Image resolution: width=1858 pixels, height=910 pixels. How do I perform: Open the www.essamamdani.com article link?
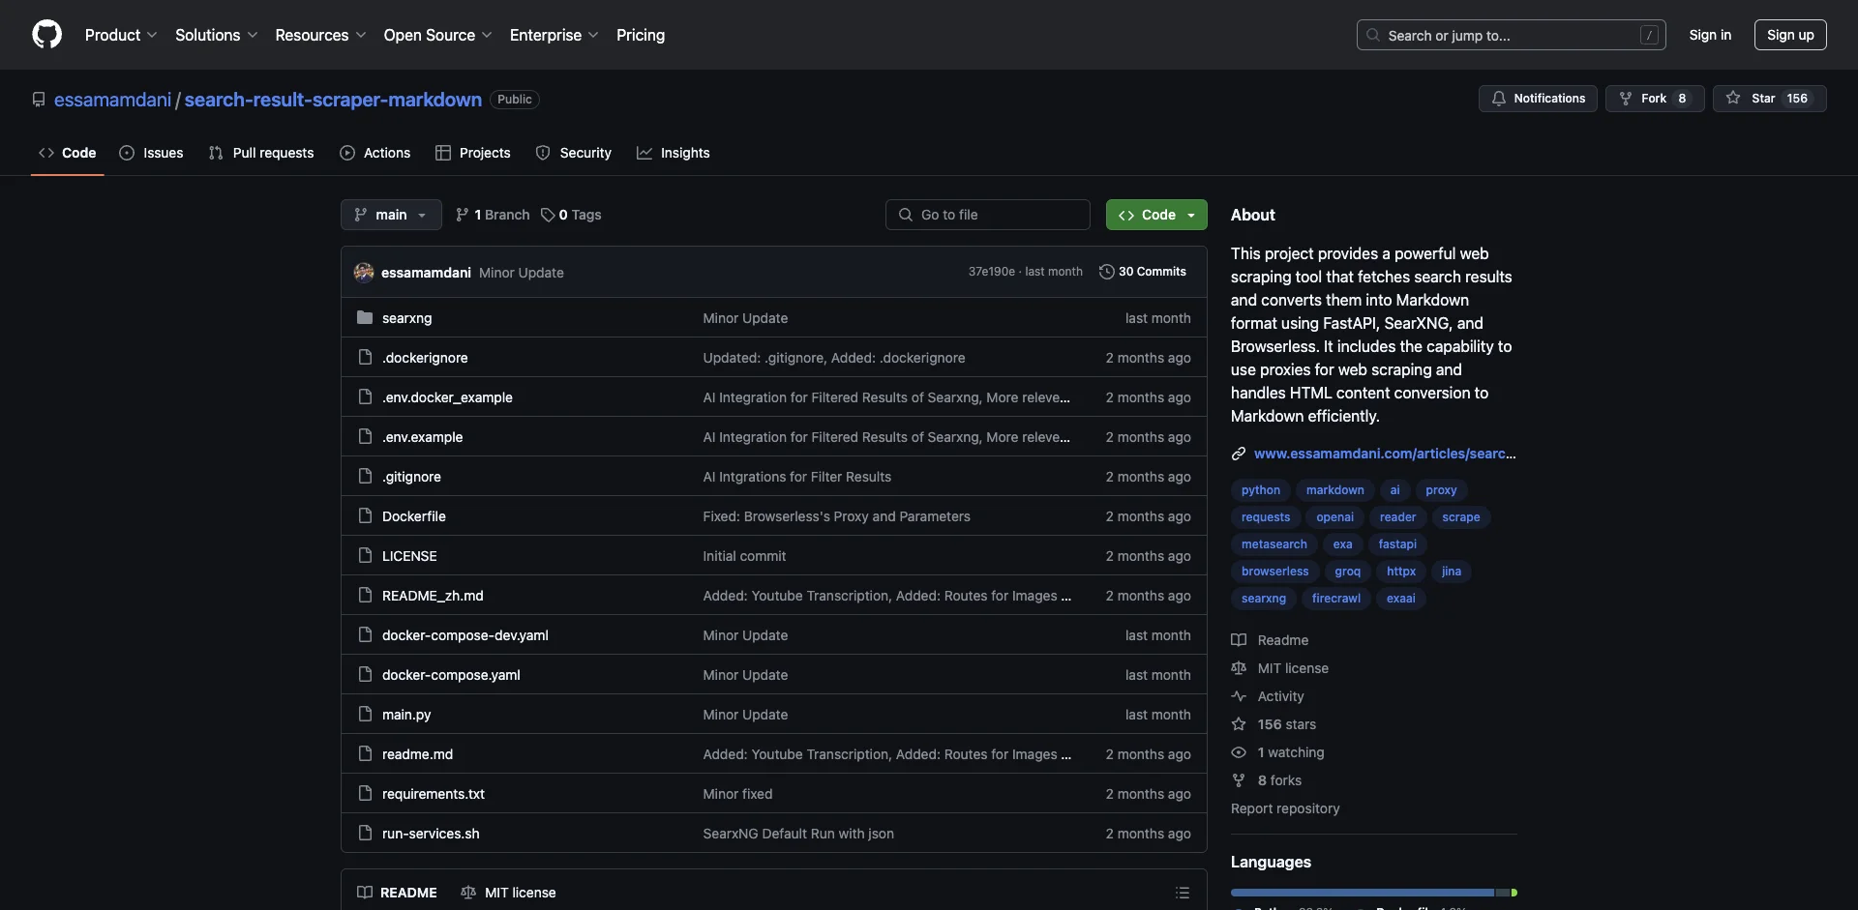coord(1385,454)
